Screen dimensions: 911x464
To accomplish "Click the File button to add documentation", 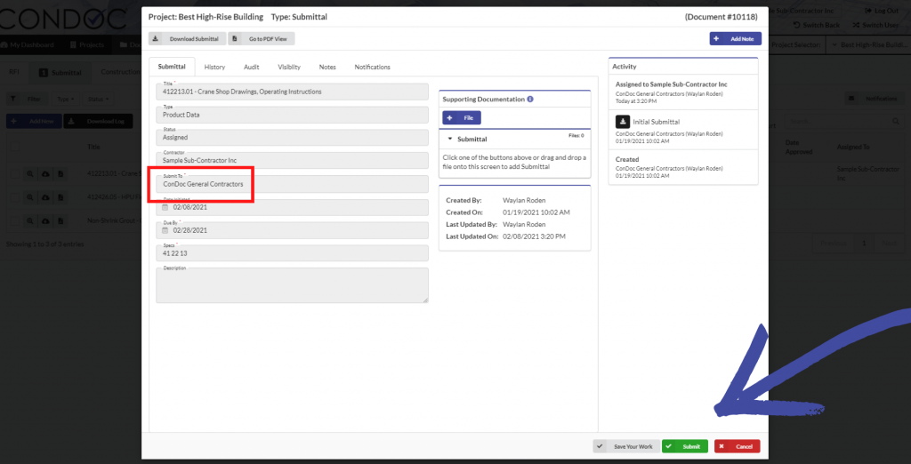I will (462, 118).
